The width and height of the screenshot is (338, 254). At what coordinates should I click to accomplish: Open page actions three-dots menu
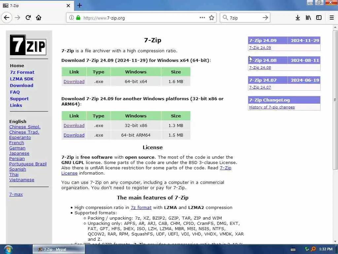pos(202,18)
